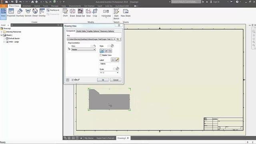Screen dimensions: 256x144
Task: Select the Draft view tool
Action: pyautogui.click(x=65, y=13)
